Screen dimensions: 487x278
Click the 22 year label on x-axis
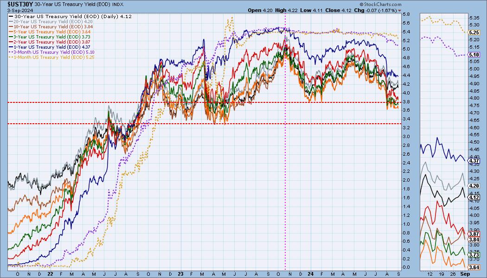coord(50,274)
